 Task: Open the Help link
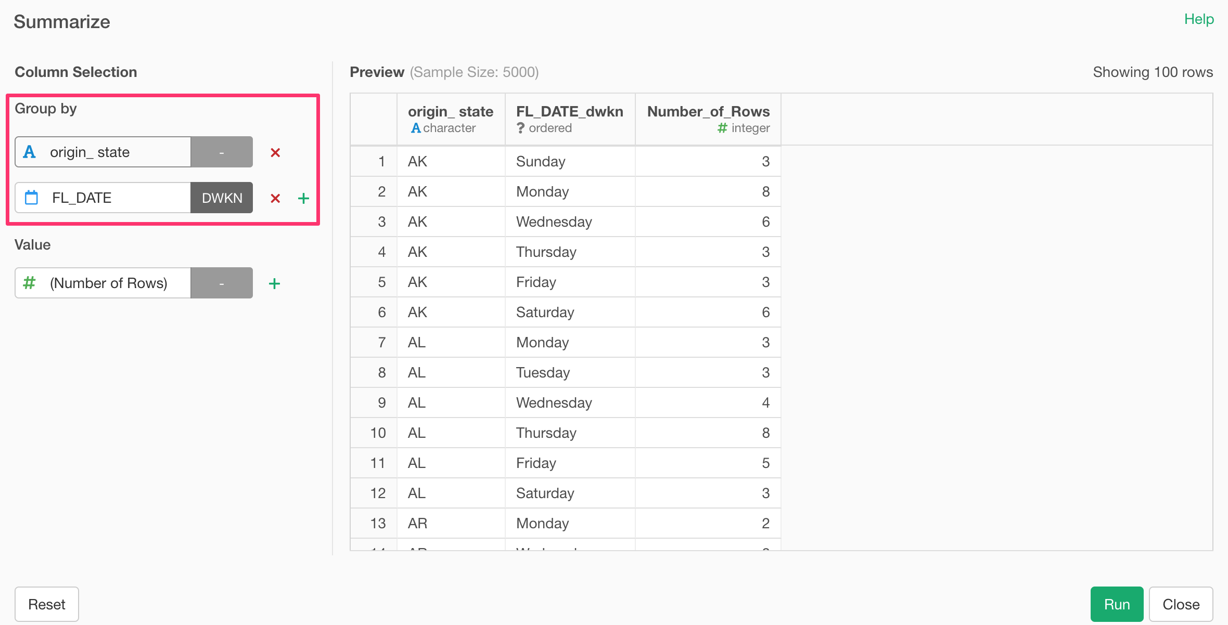coord(1199,19)
